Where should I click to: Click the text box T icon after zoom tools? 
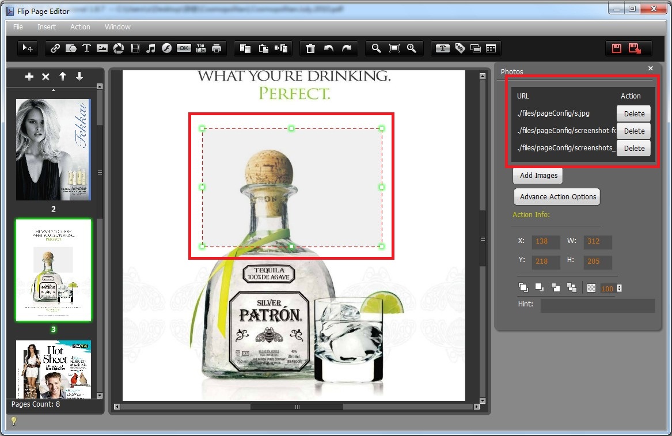[x=443, y=48]
